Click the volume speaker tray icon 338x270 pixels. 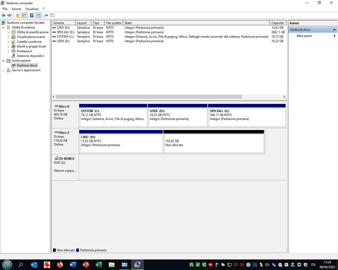[267, 265]
